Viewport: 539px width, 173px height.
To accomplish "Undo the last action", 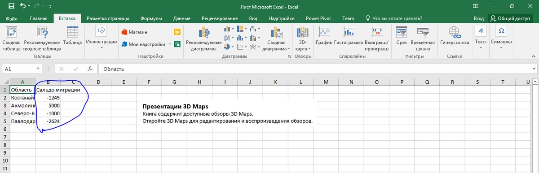I will pyautogui.click(x=23, y=6).
